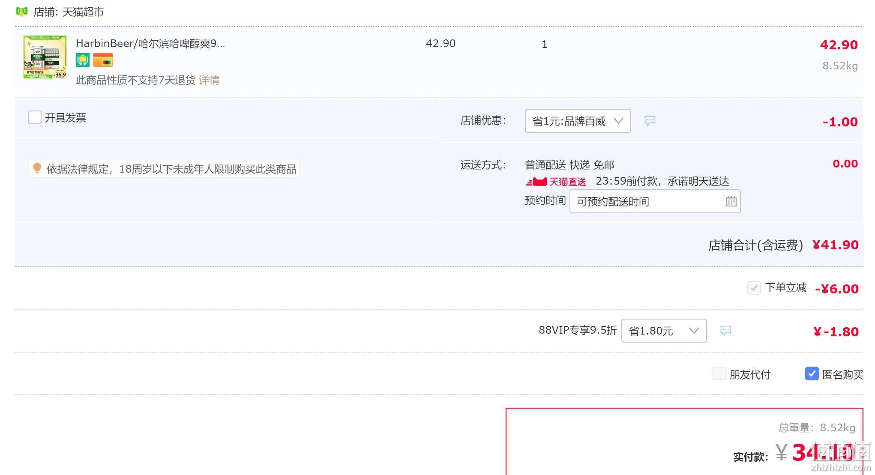Open the 88VIP 省1.80元 dropdown

[664, 331]
